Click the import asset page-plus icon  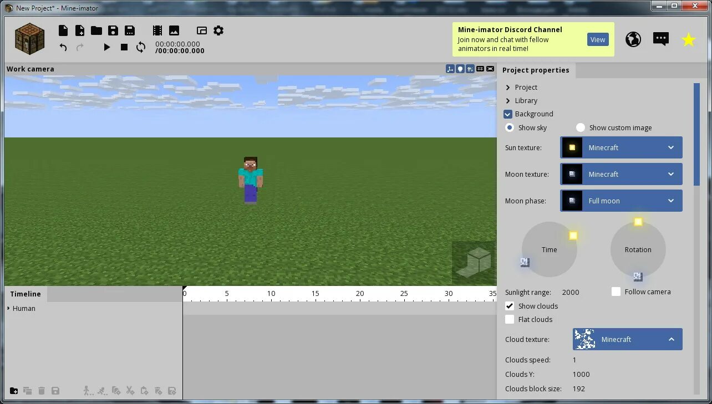(80, 30)
